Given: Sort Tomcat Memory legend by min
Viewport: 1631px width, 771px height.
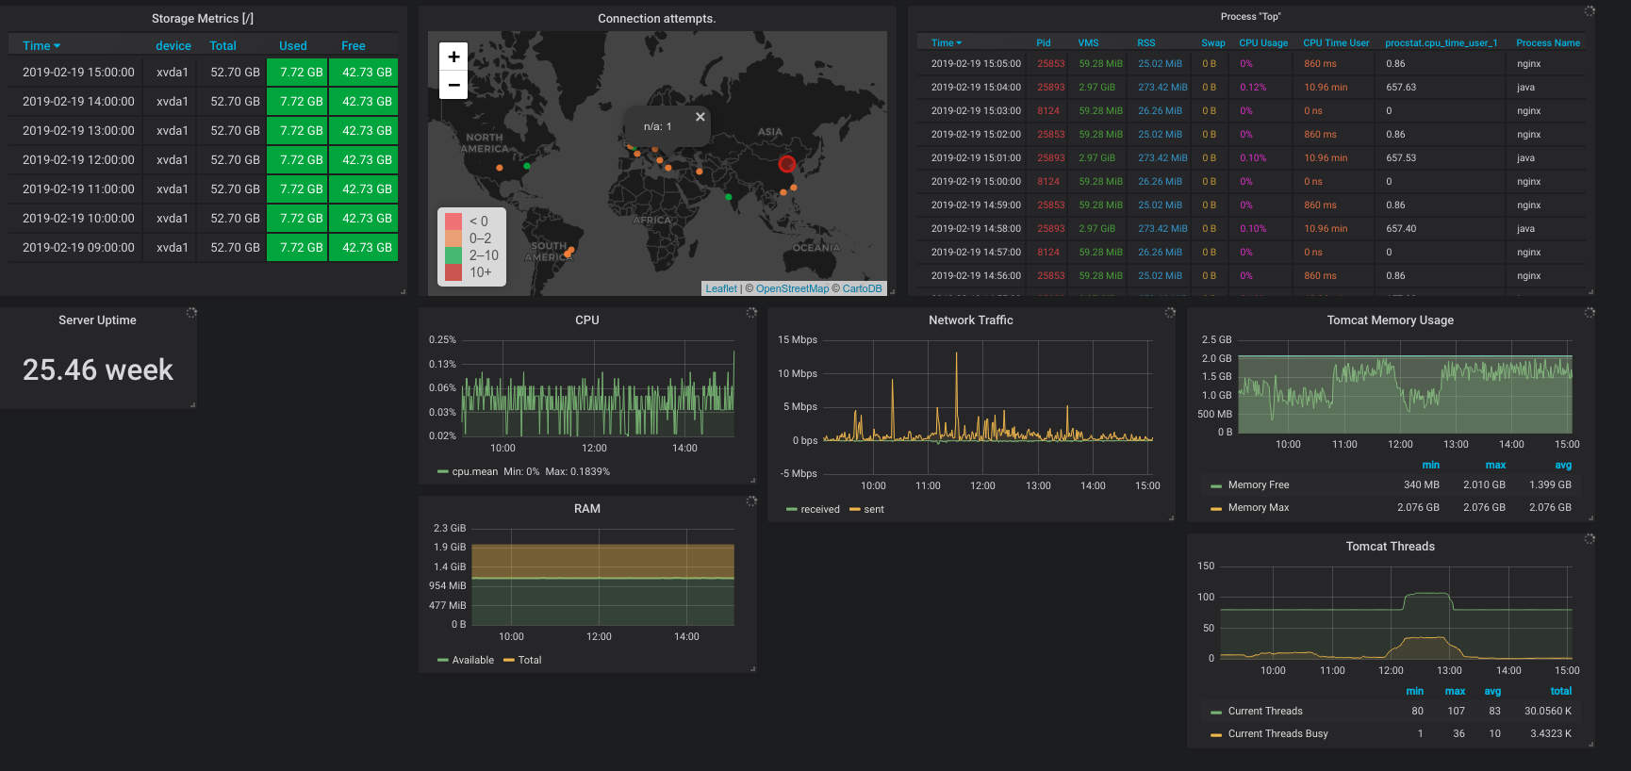Looking at the screenshot, I should [x=1430, y=465].
